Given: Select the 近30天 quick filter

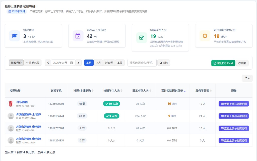Looking at the screenshot, I should tap(109, 63).
